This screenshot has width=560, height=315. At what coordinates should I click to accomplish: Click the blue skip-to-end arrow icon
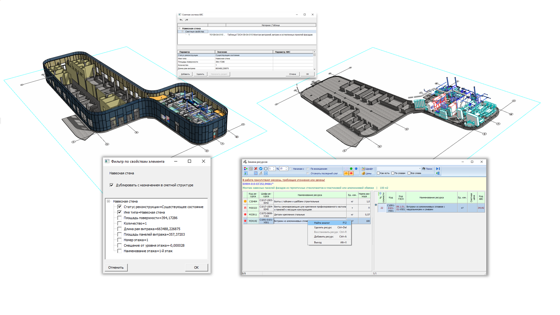click(438, 169)
